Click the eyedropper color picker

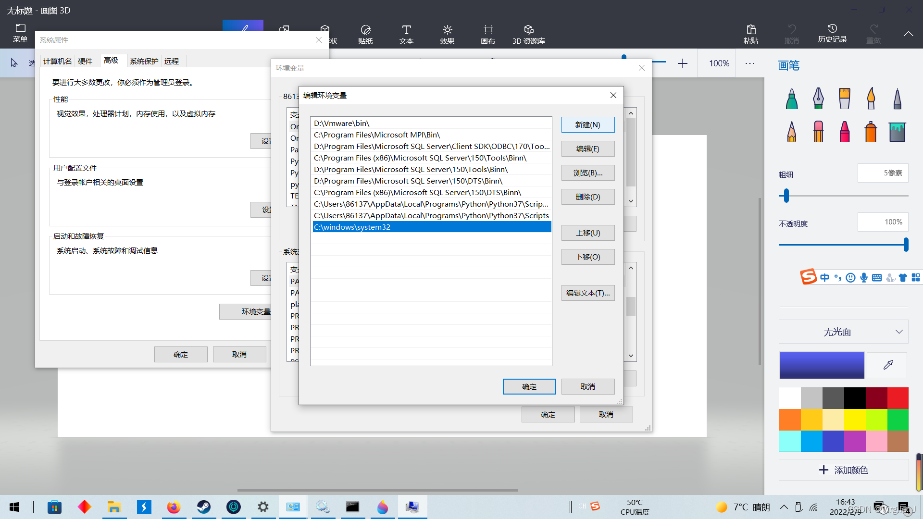click(888, 365)
